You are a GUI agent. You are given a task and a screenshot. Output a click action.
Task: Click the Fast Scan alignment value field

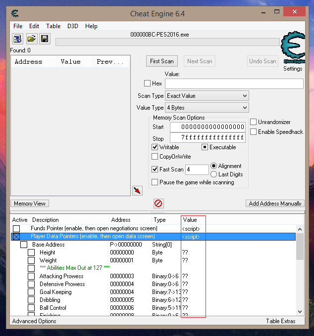(x=197, y=169)
